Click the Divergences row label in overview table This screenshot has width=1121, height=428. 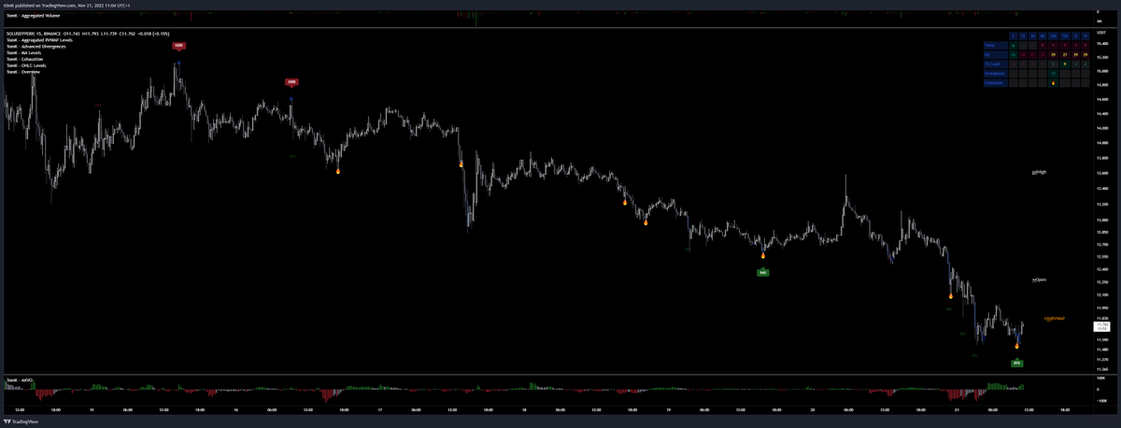tap(996, 74)
